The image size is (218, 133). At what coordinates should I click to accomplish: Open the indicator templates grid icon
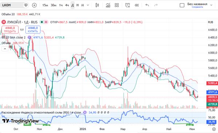(117, 5)
